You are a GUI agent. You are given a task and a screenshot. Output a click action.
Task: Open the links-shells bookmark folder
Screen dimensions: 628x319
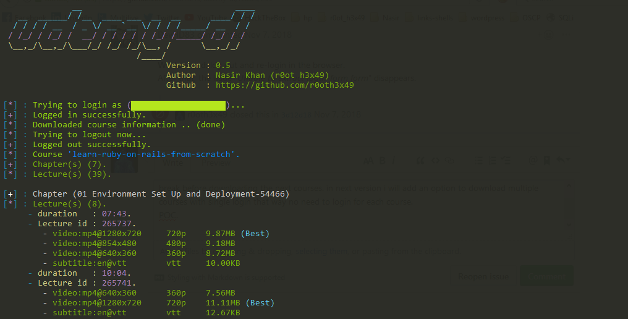[431, 18]
